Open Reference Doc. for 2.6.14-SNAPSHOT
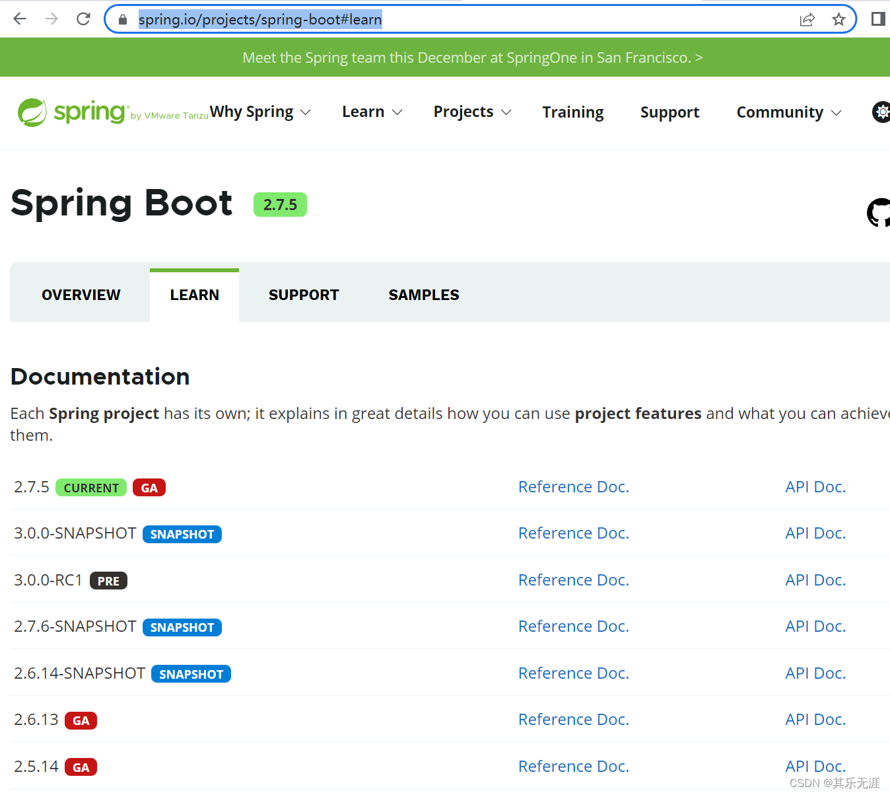890x795 pixels. click(574, 673)
